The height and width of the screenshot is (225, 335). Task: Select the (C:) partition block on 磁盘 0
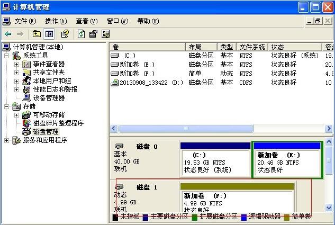[x=215, y=159]
